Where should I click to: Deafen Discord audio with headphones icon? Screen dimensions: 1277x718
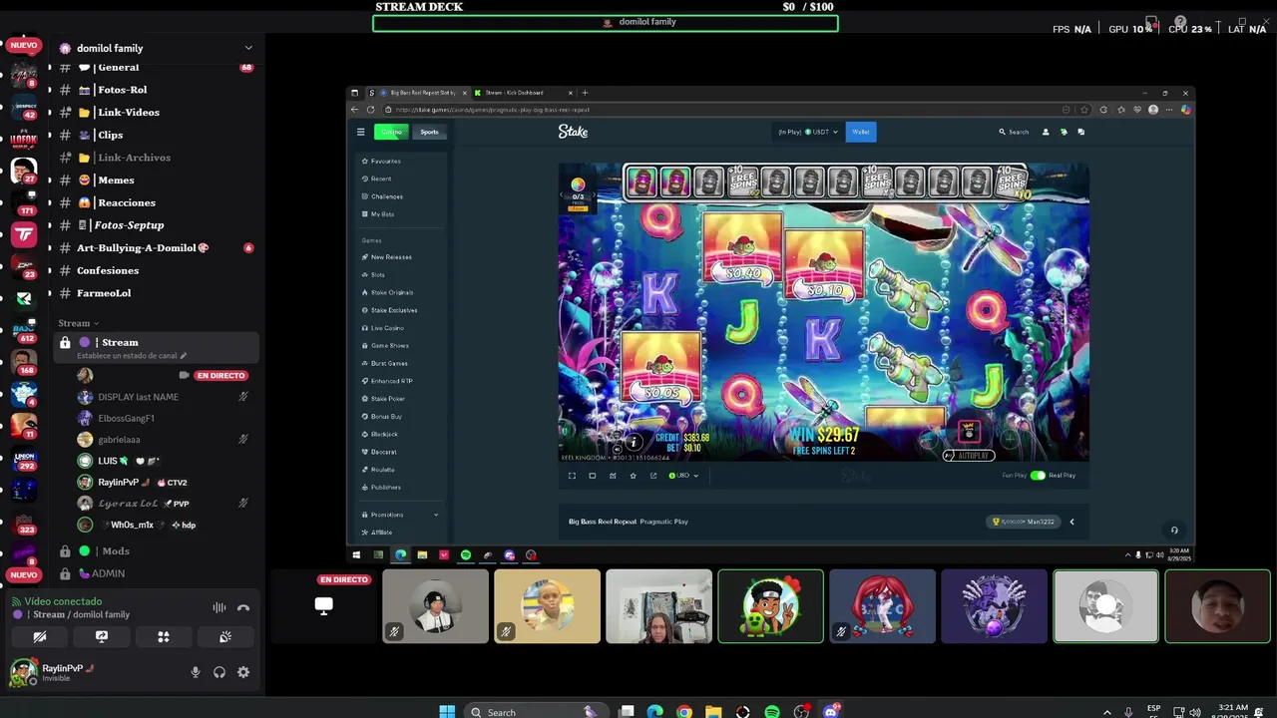point(219,672)
